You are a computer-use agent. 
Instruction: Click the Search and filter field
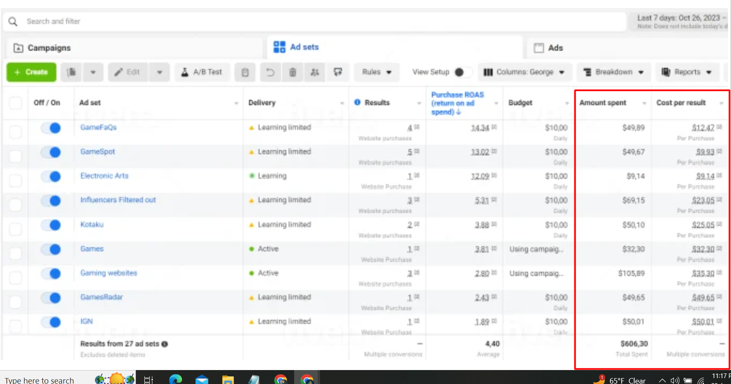tap(296, 22)
